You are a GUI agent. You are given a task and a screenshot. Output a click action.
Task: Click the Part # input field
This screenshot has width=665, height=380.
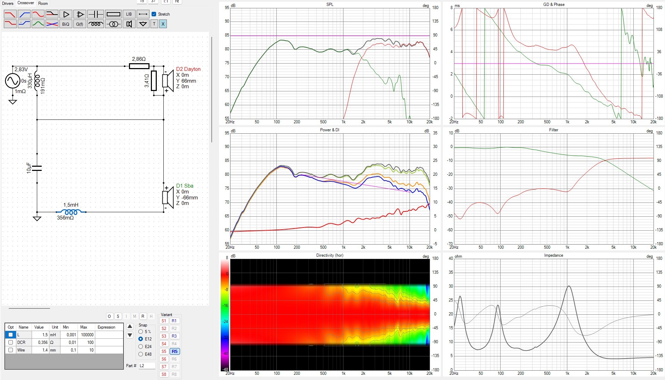tap(147, 366)
